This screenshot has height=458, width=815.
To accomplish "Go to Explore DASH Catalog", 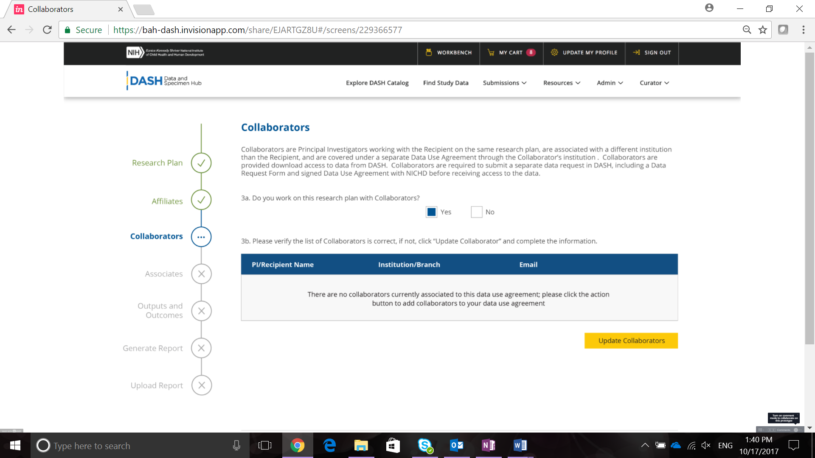I will (377, 83).
